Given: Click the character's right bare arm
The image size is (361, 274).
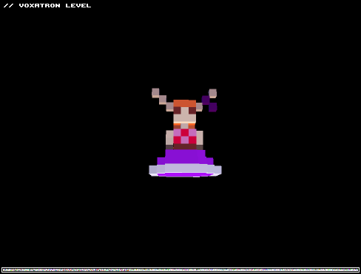Looking at the screenshot, I should (x=200, y=137).
